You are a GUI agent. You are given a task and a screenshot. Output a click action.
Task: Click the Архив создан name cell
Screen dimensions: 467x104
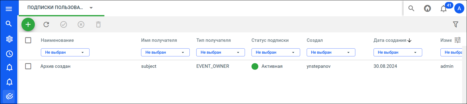[55, 66]
